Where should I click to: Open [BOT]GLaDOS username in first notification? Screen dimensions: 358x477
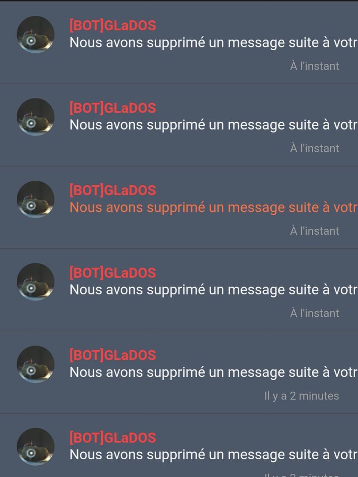click(x=113, y=25)
